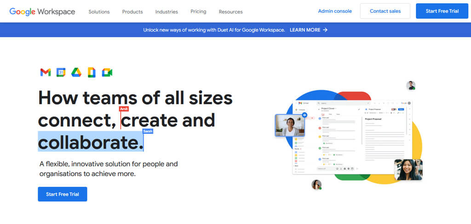The image size is (471, 224).
Task: Open the Industries menu
Action: coord(167,11)
